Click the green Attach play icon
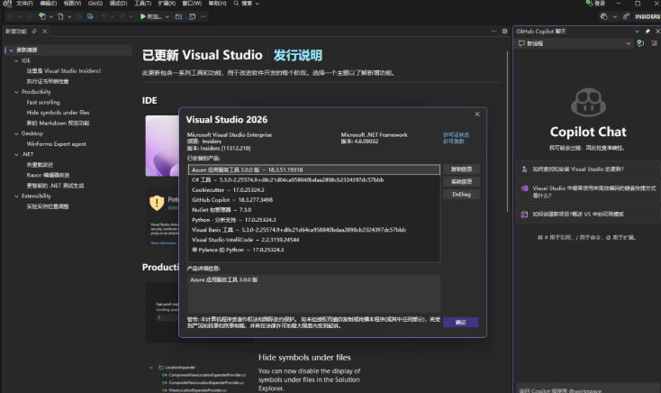This screenshot has width=661, height=393. point(143,16)
